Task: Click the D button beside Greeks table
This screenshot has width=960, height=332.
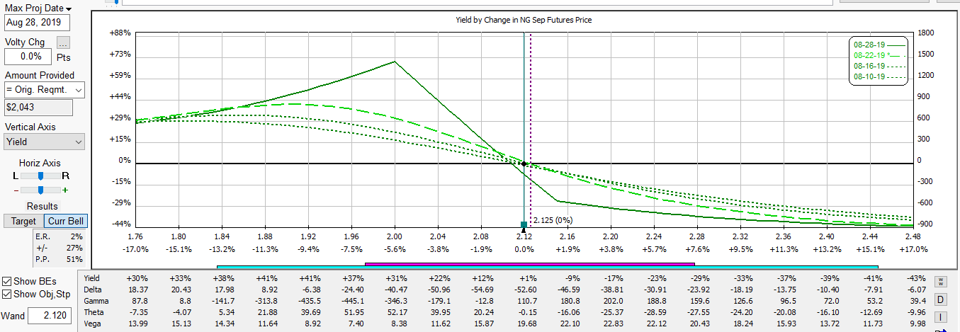Action: click(940, 299)
